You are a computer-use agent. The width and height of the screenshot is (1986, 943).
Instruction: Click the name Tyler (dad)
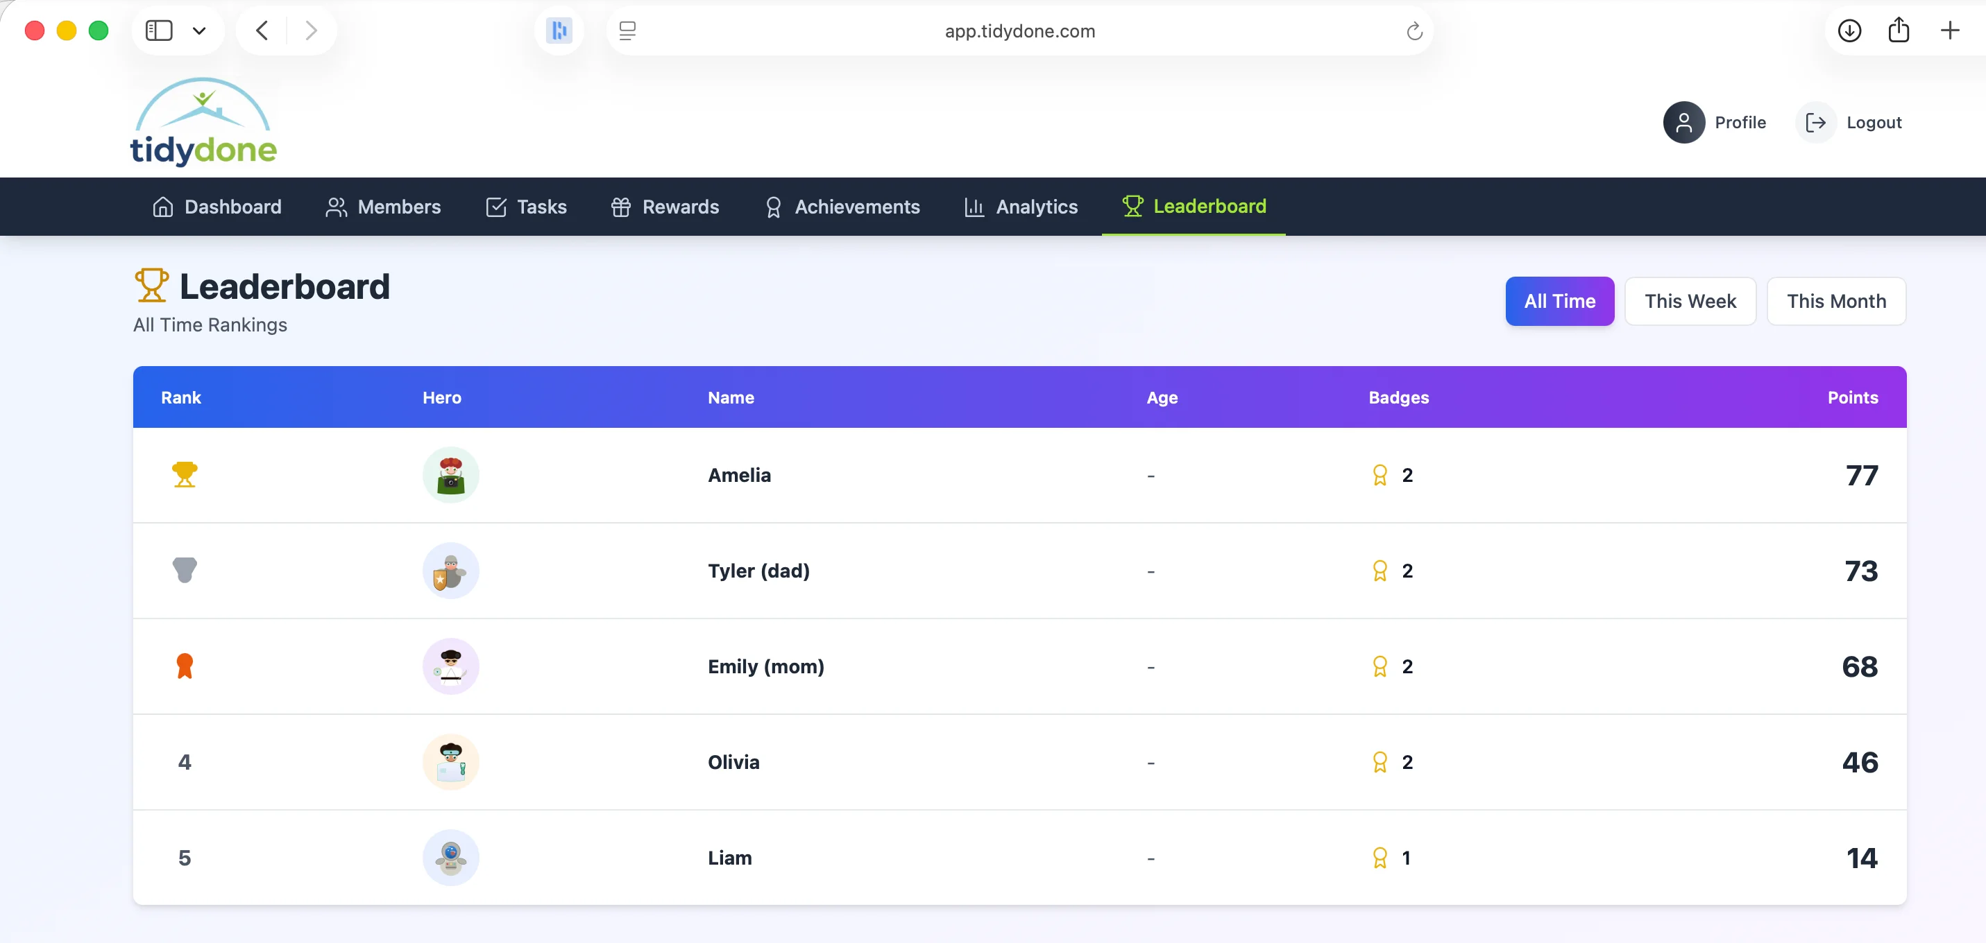pyautogui.click(x=758, y=571)
